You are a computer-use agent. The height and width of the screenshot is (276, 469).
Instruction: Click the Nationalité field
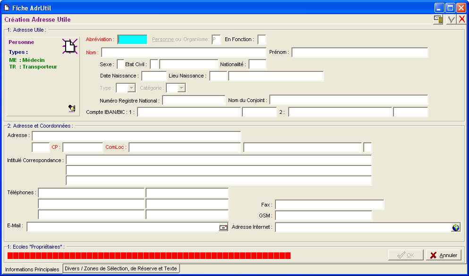(x=257, y=64)
